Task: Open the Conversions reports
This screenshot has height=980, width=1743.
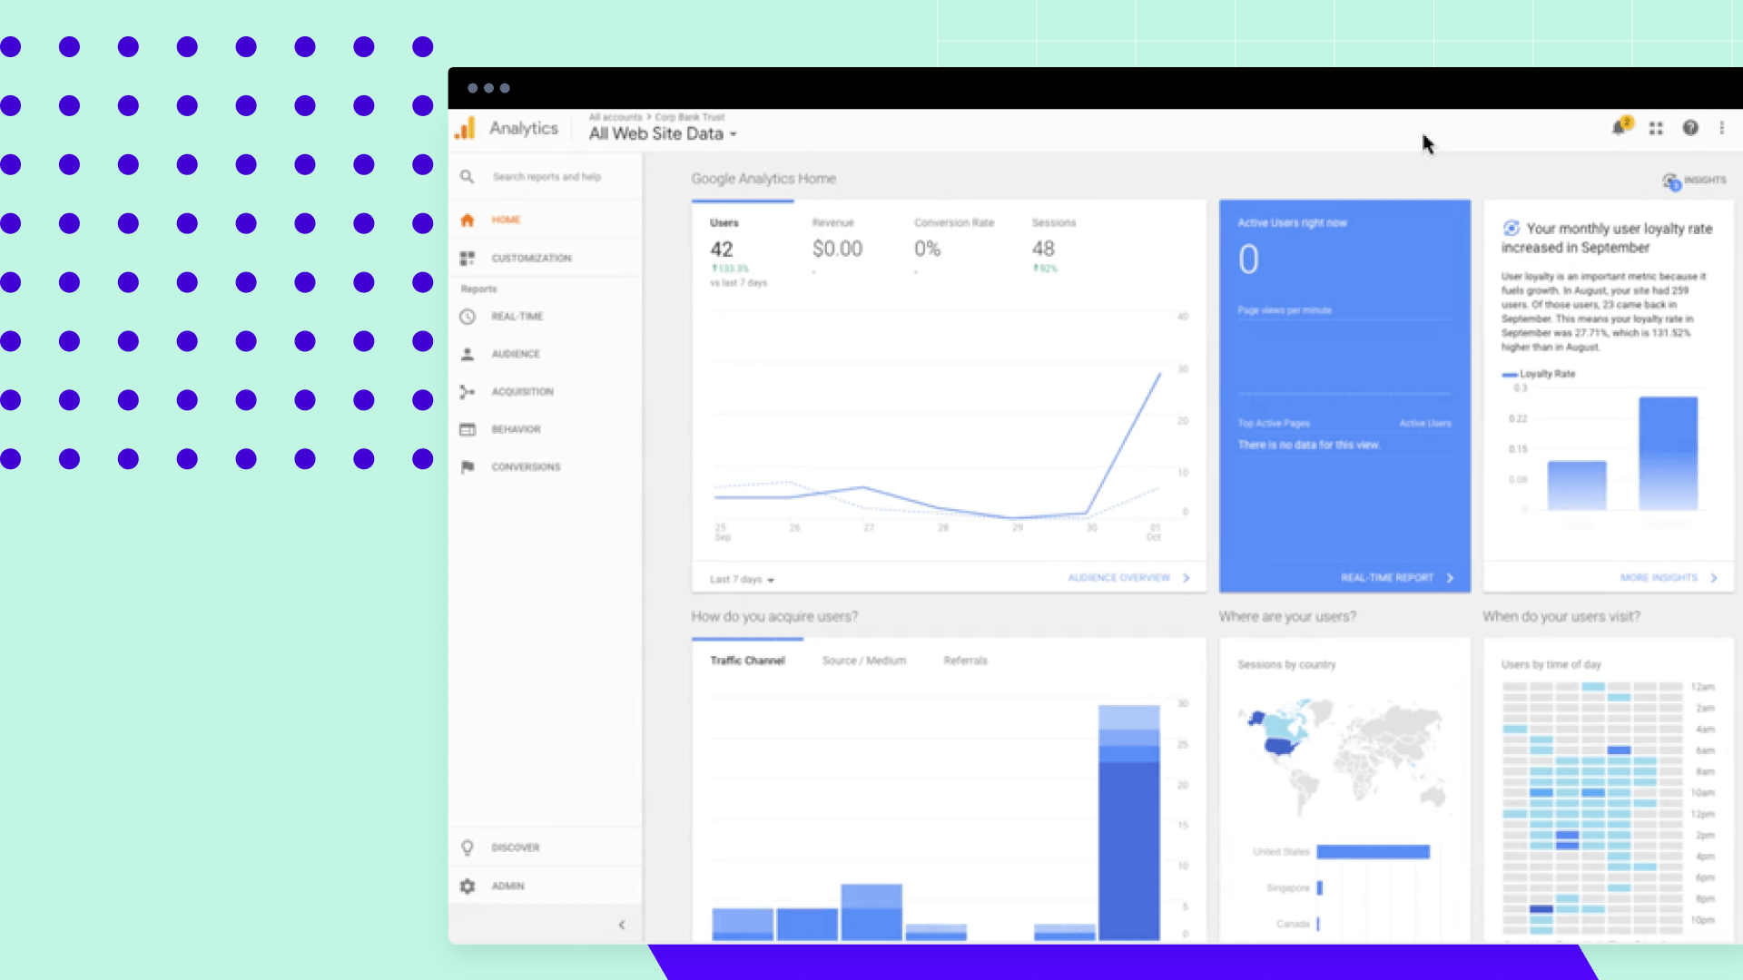Action: click(527, 466)
